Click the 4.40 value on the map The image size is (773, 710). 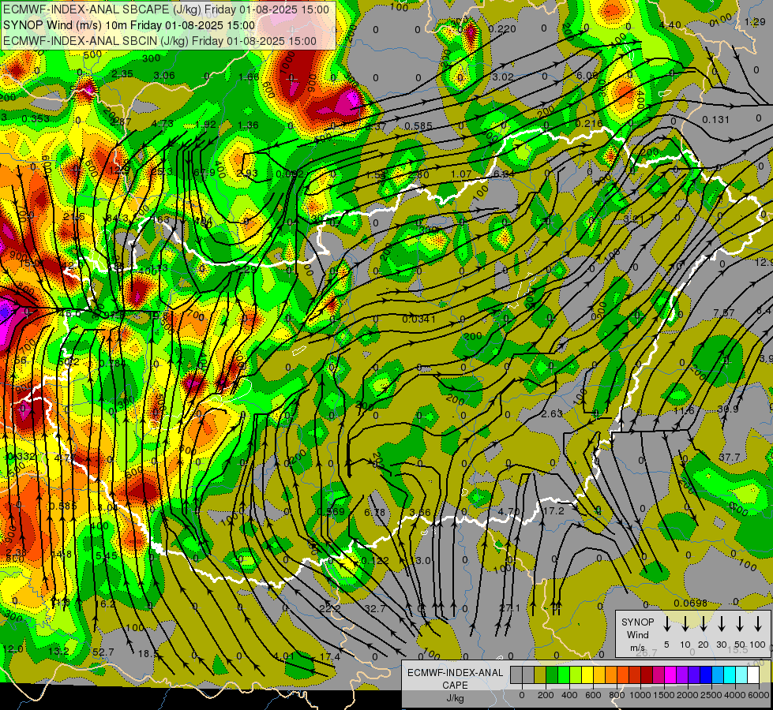pyautogui.click(x=670, y=24)
